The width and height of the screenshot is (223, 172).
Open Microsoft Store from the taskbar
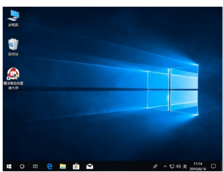(76, 166)
